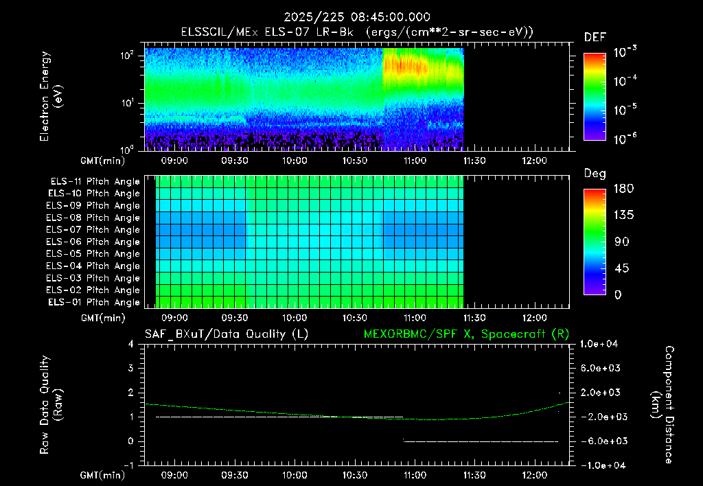703x486 pixels.
Task: Click the 09:30 tick label under spectrogram
Action: pos(235,161)
